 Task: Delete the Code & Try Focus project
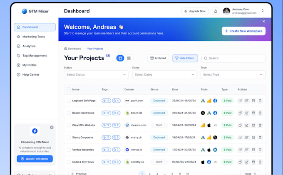coord(260,162)
